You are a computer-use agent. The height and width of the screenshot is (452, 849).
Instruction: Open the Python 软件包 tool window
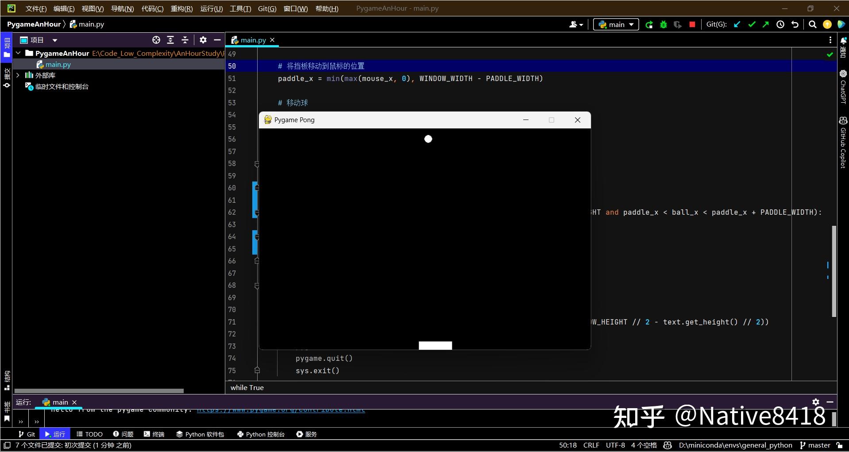(x=200, y=434)
